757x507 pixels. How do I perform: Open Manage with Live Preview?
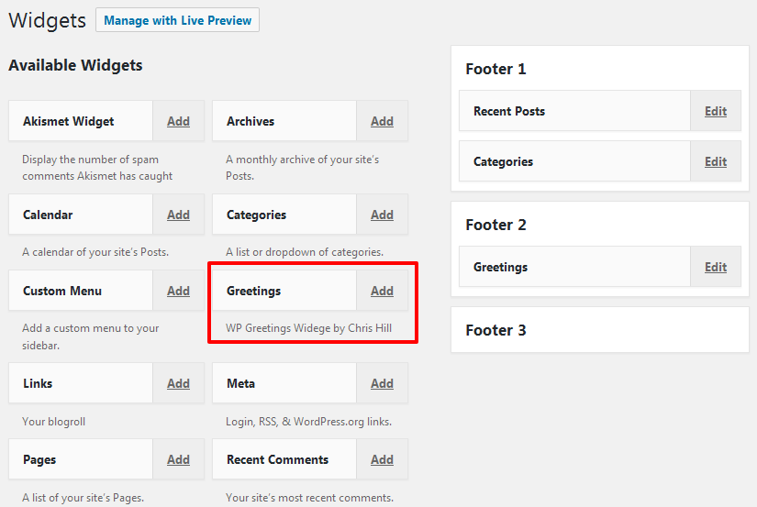coord(177,20)
